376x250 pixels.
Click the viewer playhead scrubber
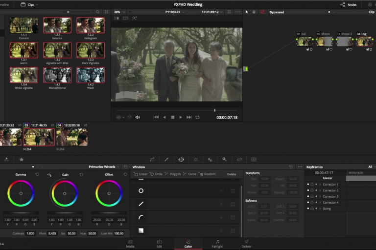215,110
